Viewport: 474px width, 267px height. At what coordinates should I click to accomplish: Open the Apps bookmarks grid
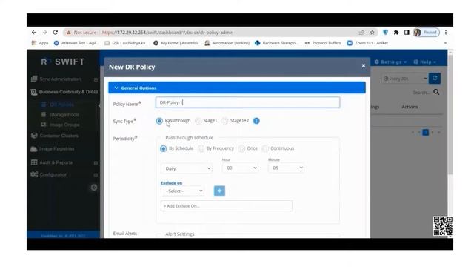(x=40, y=43)
